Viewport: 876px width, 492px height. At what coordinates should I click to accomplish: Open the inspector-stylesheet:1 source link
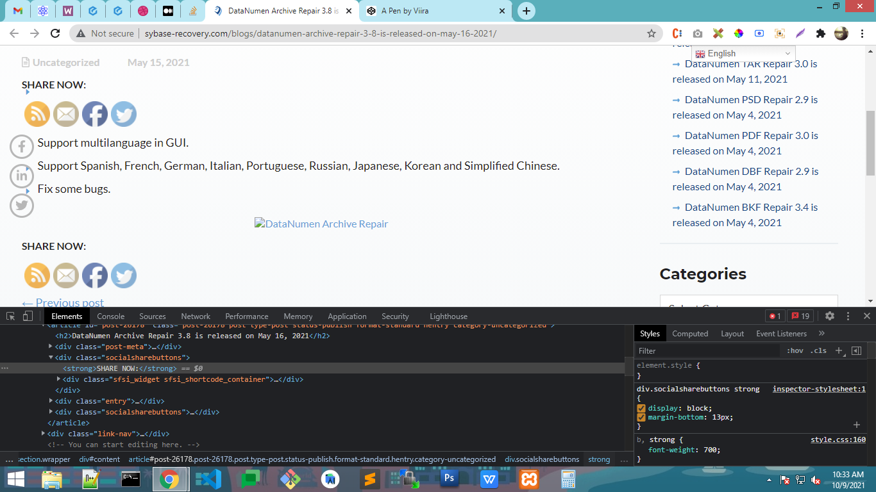coord(819,389)
